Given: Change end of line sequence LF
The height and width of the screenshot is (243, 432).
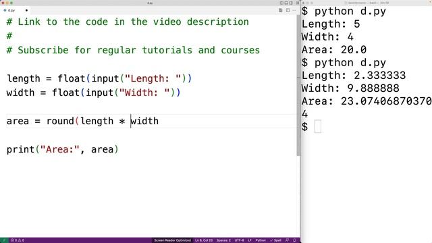Looking at the screenshot, I should (x=250, y=240).
